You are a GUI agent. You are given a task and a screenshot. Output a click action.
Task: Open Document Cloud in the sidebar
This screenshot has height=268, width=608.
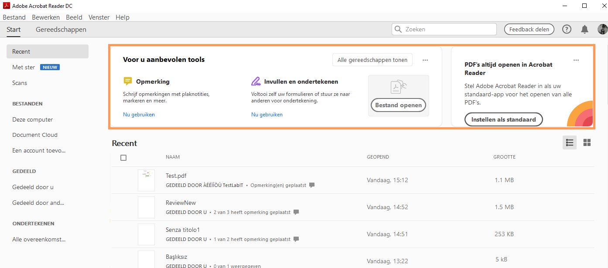pos(35,135)
